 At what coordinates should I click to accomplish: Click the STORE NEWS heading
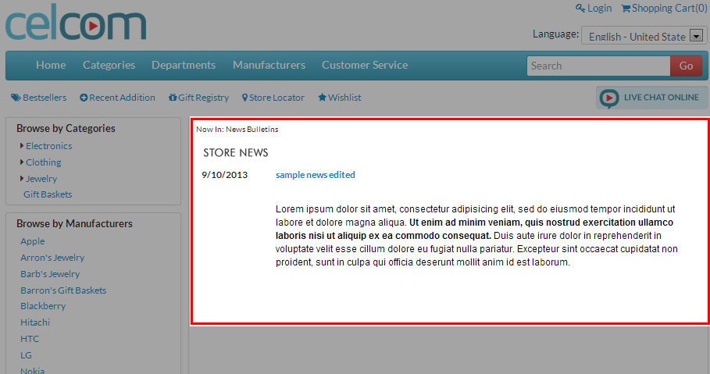tap(235, 152)
